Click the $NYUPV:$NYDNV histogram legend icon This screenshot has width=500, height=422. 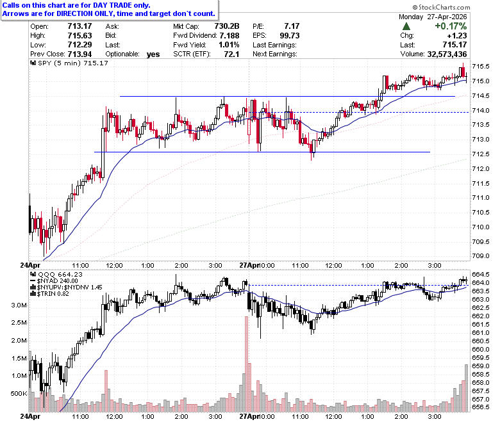click(33, 288)
